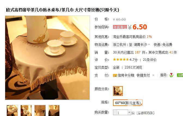This screenshot has height=116, width=183.
Task: Click the 信用卡分期 installment link
Action: click(126, 75)
